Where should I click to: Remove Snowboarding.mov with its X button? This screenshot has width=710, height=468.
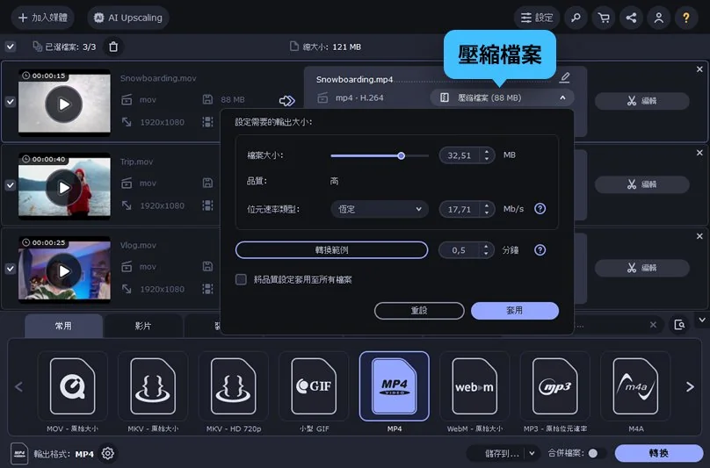(699, 69)
